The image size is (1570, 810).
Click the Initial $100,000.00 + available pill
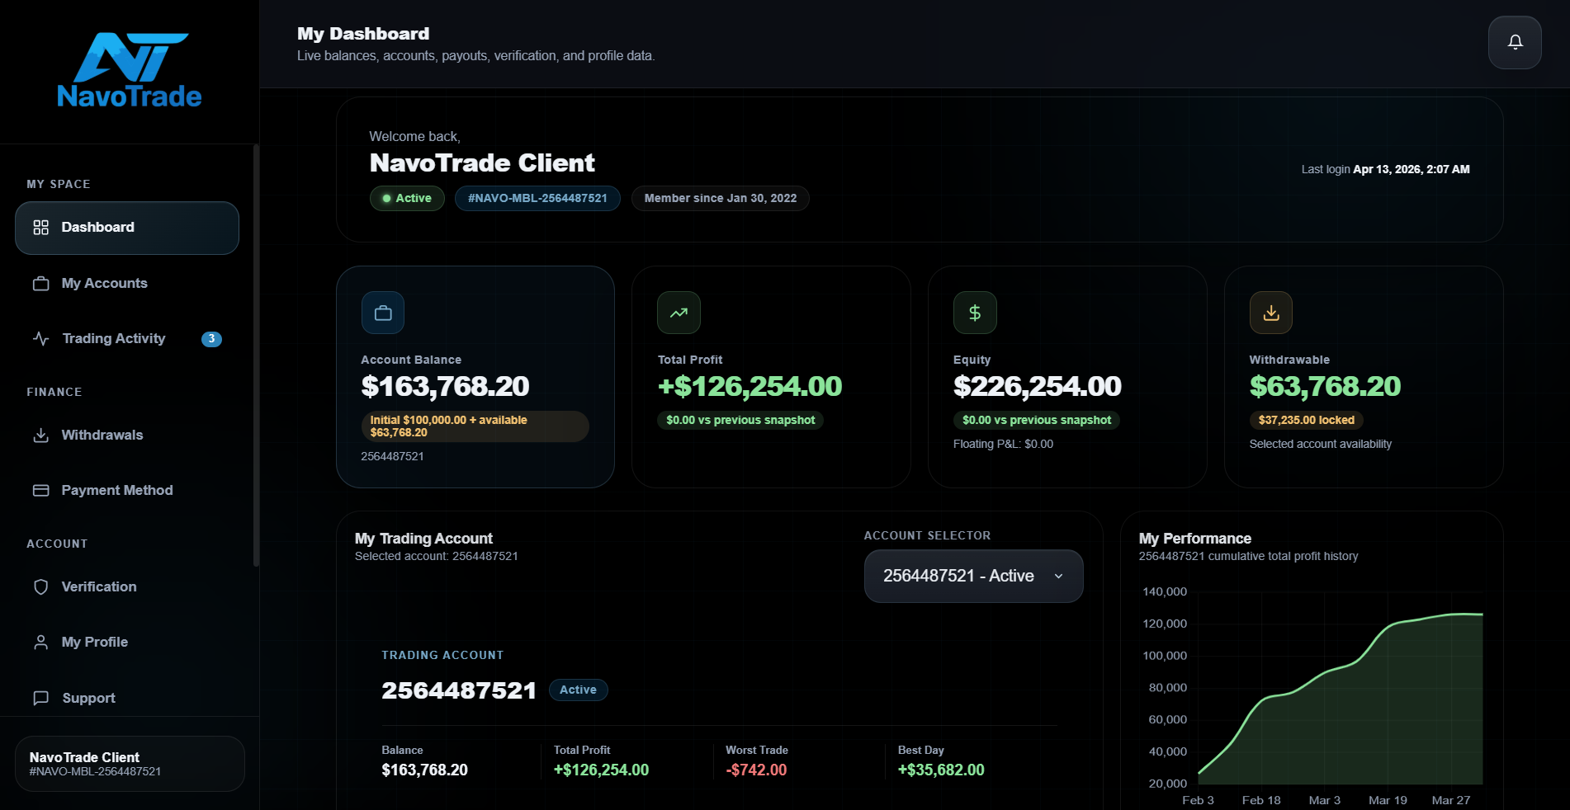click(x=475, y=426)
